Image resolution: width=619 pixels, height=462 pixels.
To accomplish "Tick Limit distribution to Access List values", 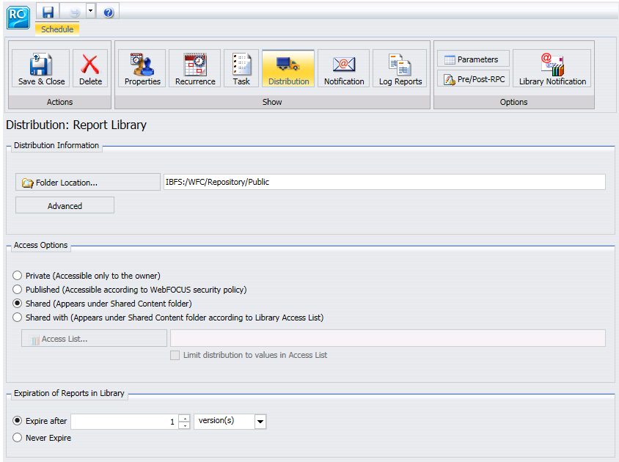I will point(175,355).
